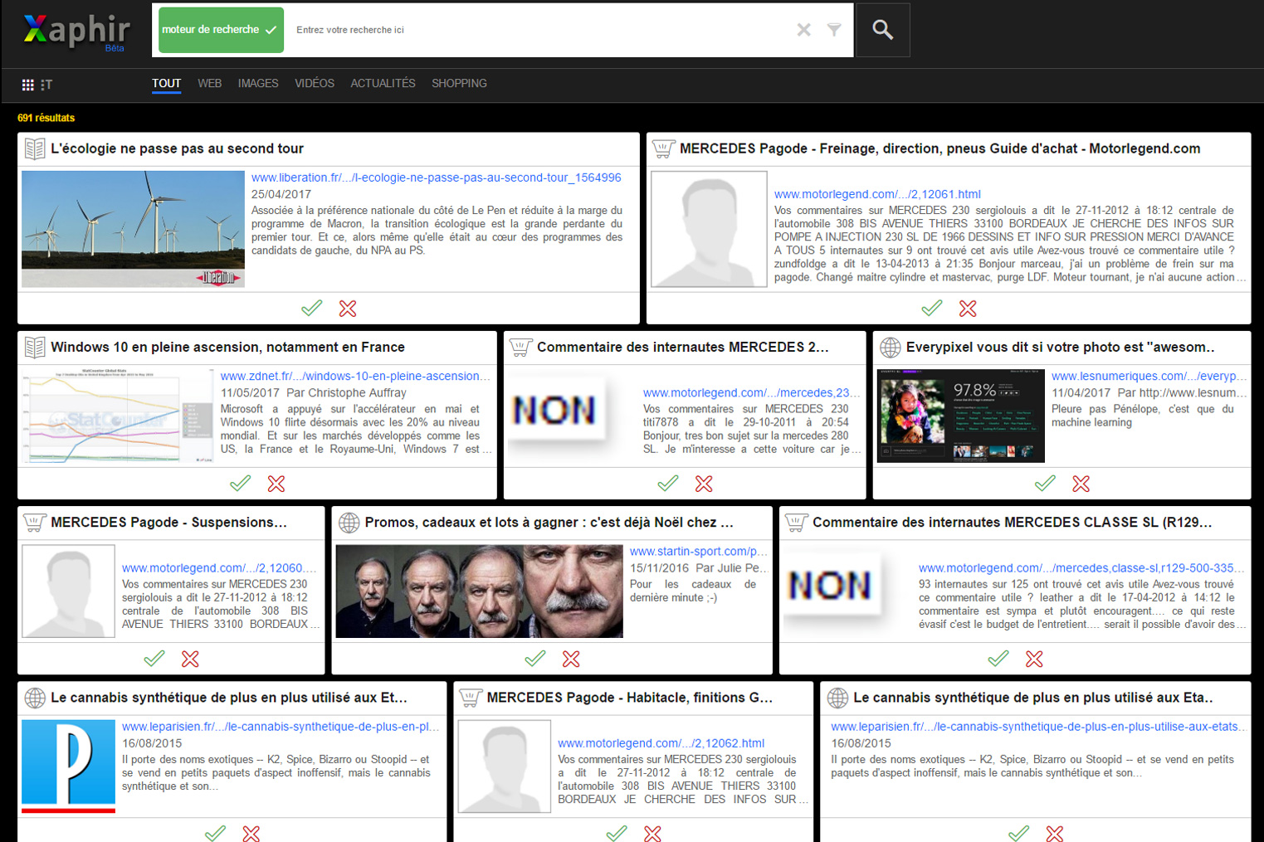Approve the cannabis synthétique result

pyautogui.click(x=215, y=834)
